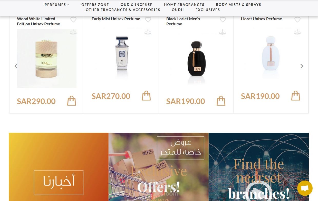Compare Wood White Limited Edition perfume scales icon

coord(73,32)
